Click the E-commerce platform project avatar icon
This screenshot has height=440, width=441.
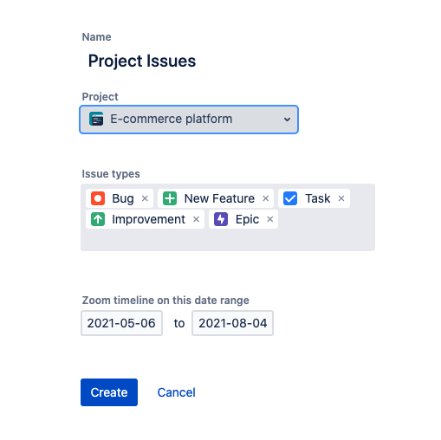tap(96, 119)
